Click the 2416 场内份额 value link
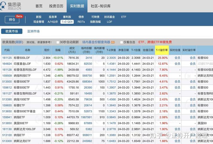The height and width of the screenshot is (144, 213). click(x=89, y=58)
